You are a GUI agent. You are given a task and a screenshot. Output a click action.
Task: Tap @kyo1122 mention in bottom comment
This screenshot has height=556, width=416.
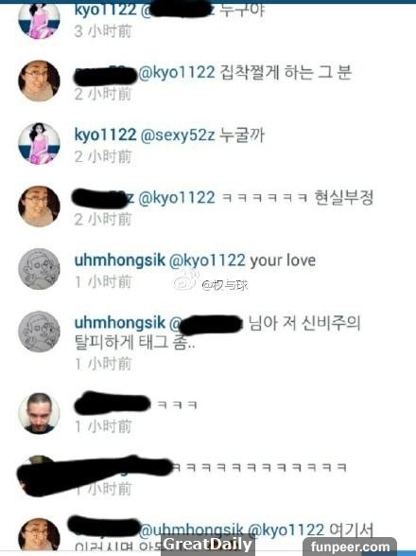click(x=286, y=530)
